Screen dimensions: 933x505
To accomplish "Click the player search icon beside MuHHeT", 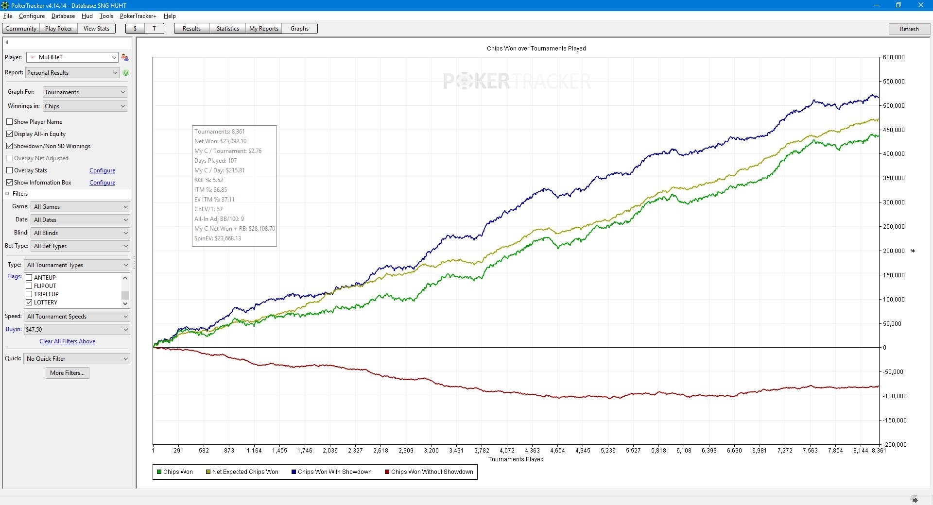I will pos(125,57).
